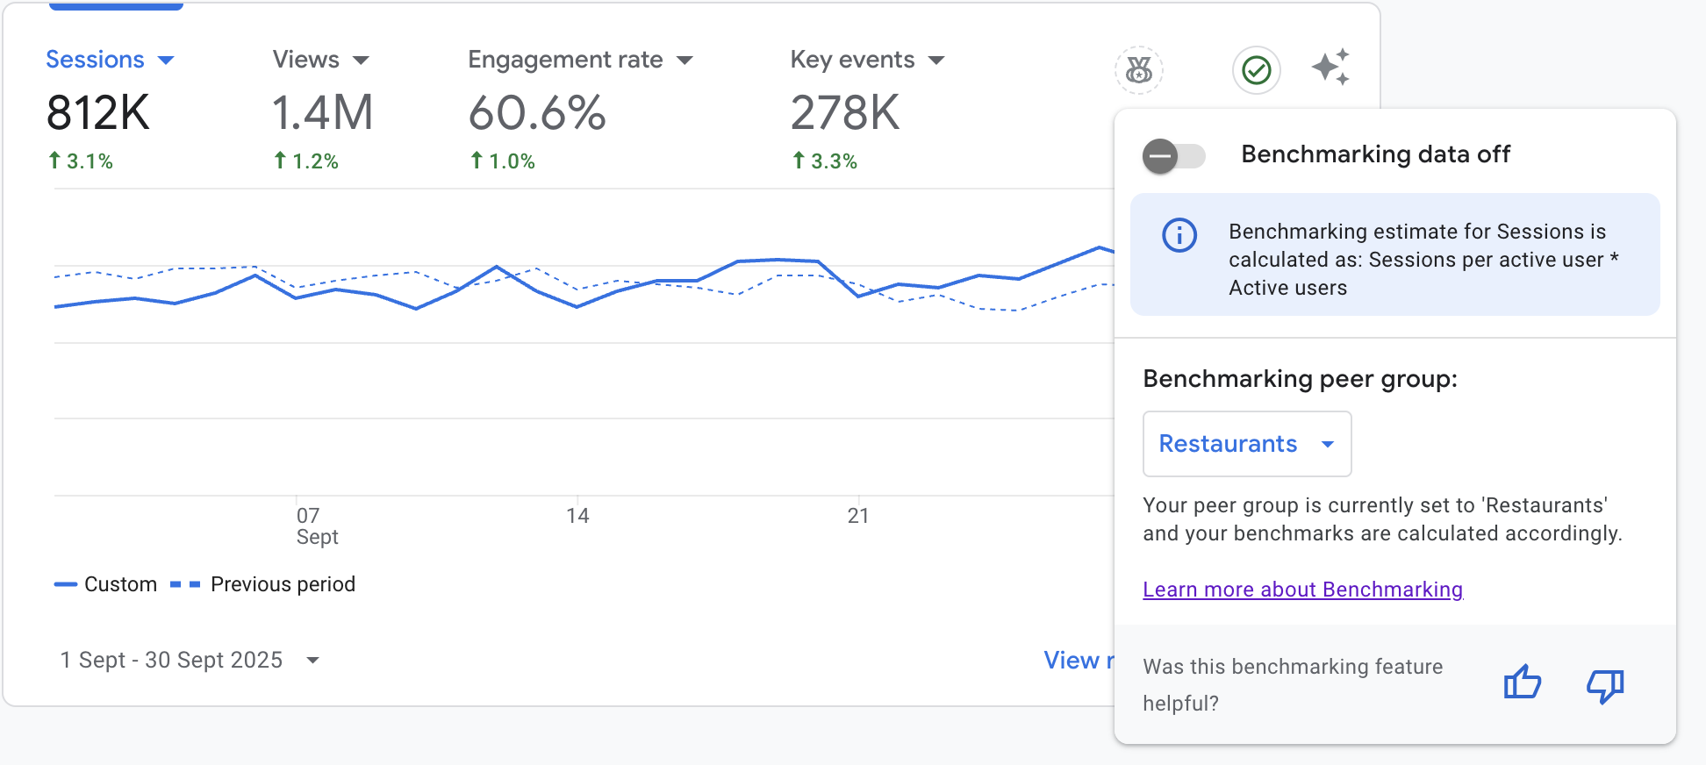Select the 278K Key events tab

coord(845,114)
